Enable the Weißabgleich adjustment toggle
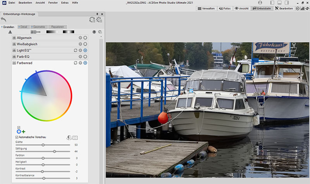 click(x=85, y=44)
